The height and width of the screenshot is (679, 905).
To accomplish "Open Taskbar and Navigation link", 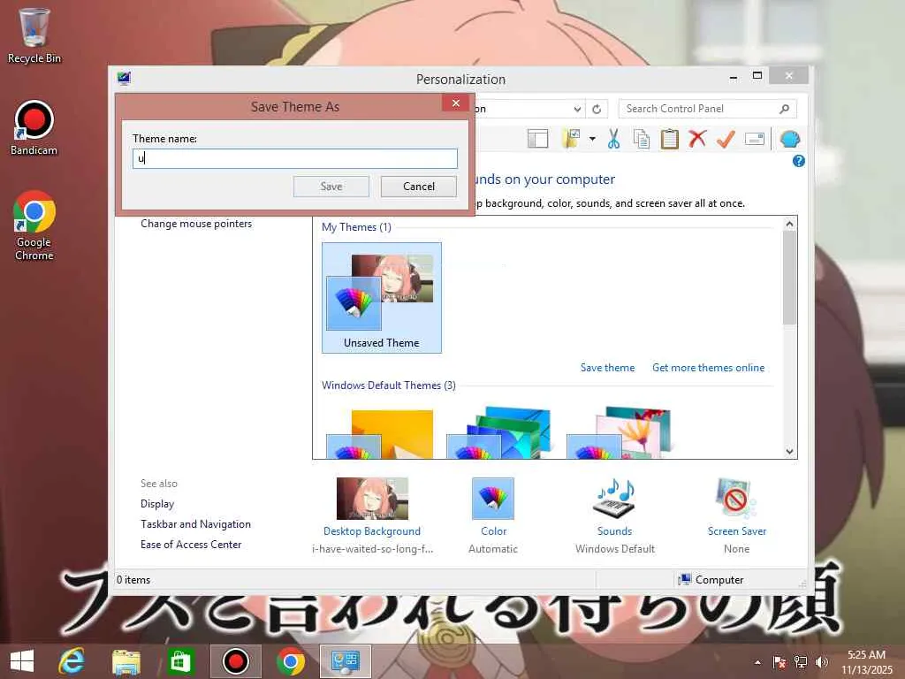I will coord(195,524).
